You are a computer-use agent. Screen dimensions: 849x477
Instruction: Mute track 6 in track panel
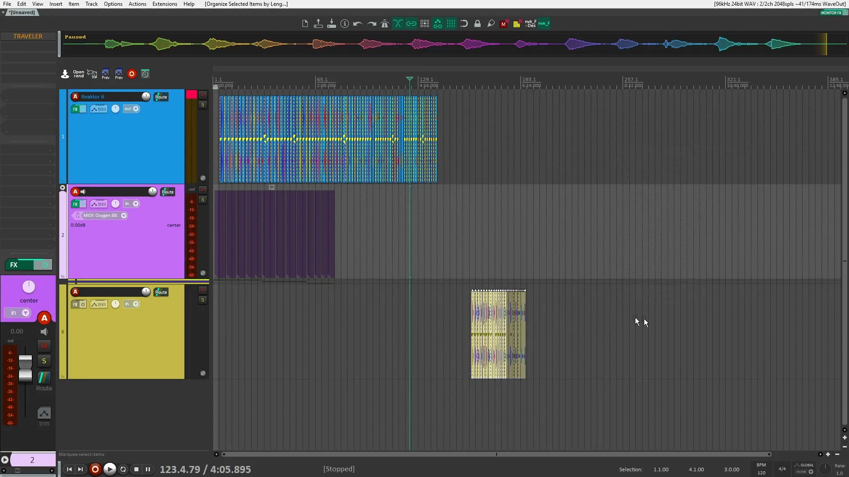[x=203, y=290]
